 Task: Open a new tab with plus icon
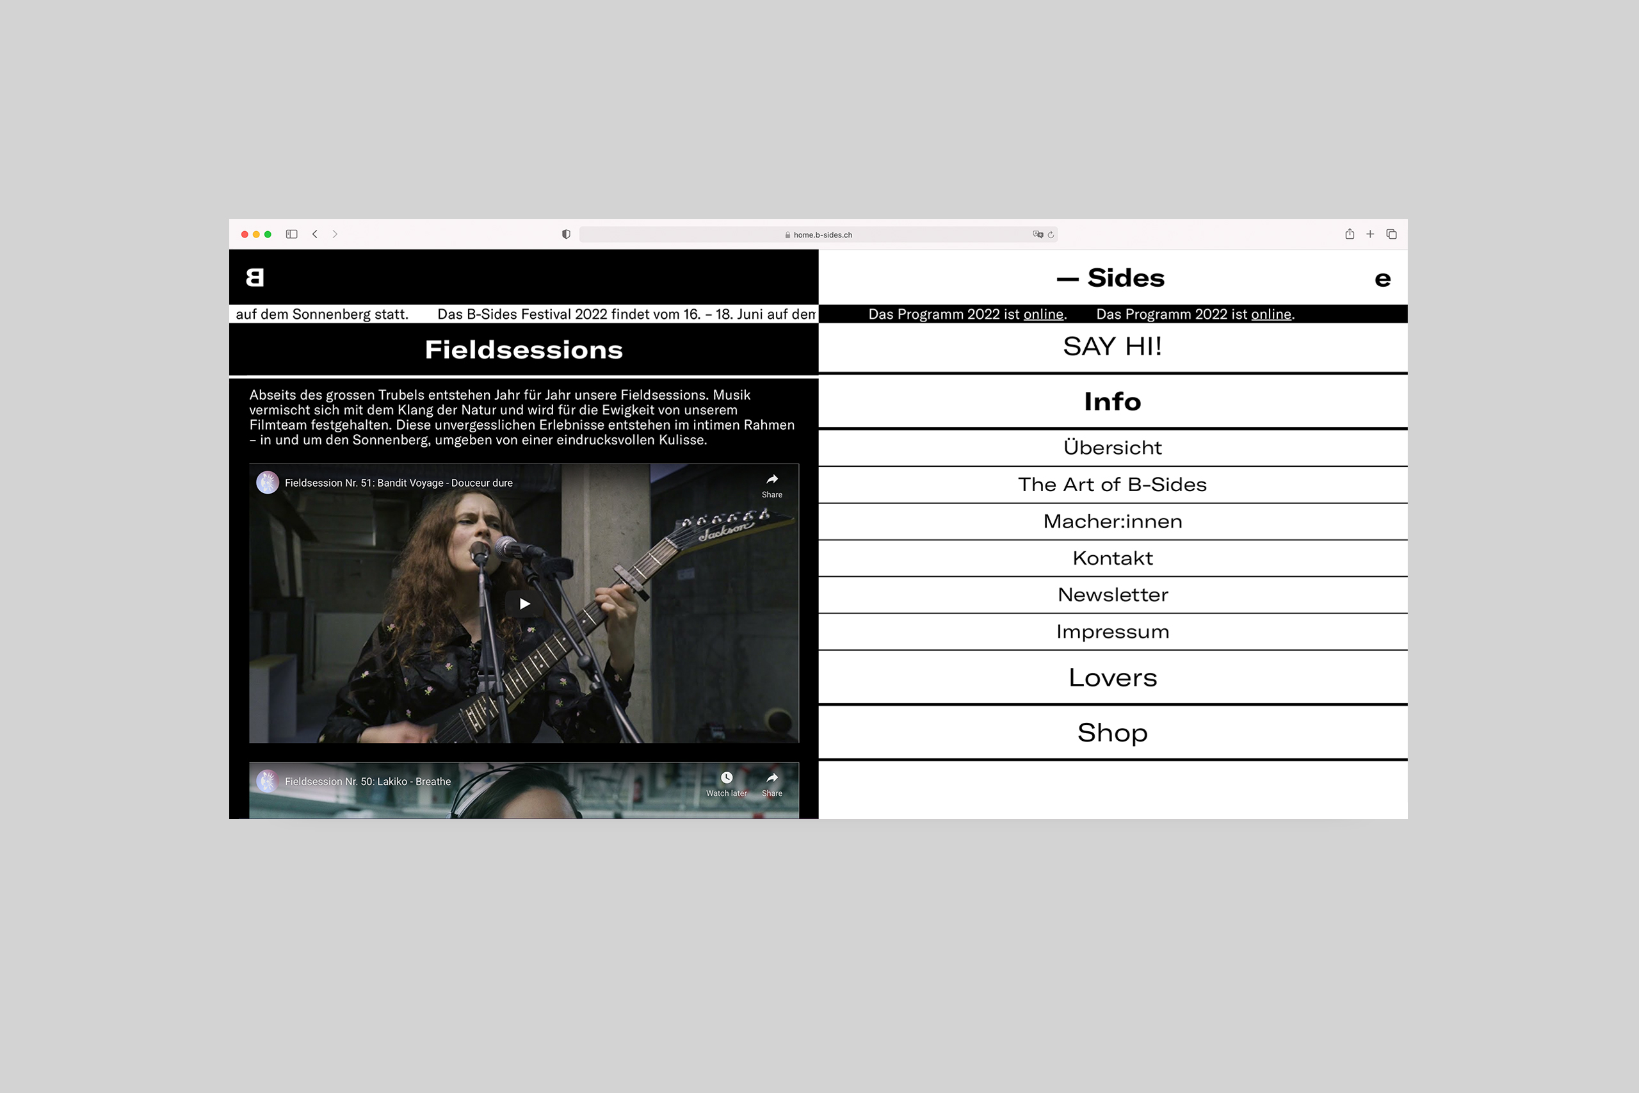click(1370, 234)
